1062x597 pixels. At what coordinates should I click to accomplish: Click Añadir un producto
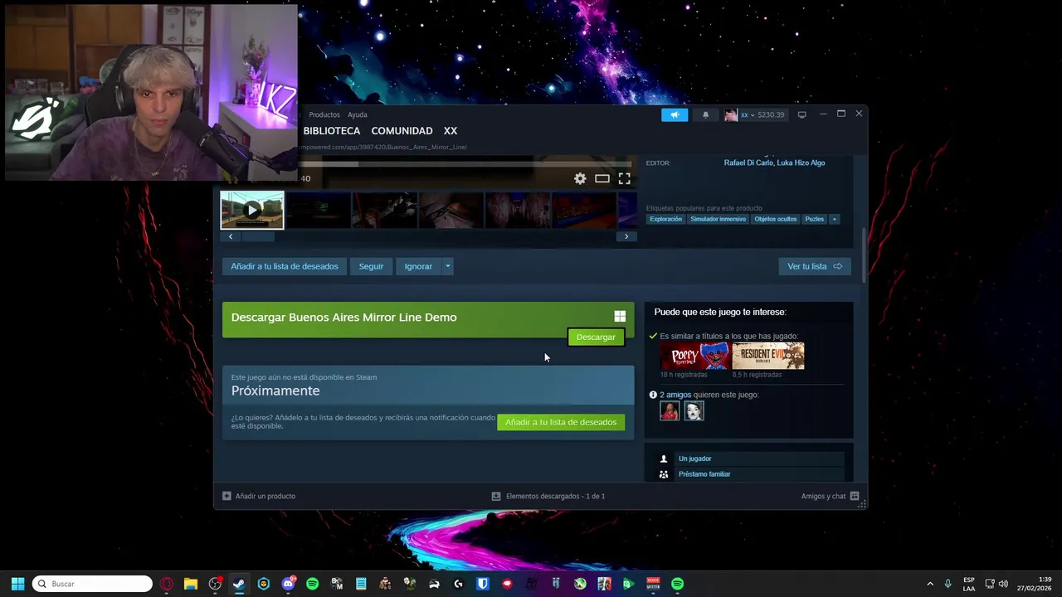265,496
